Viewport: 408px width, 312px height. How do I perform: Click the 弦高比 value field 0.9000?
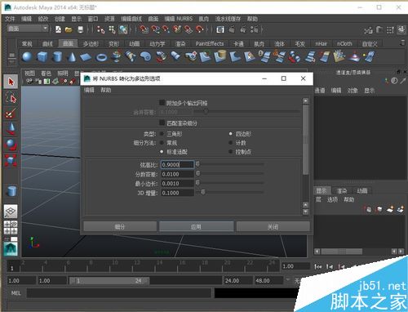pos(177,164)
